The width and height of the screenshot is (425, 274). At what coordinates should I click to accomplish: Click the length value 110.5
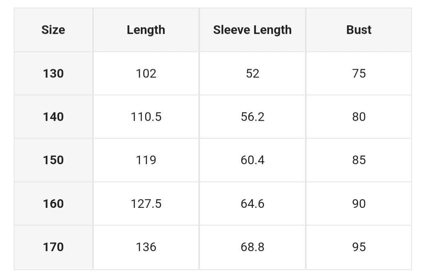pyautogui.click(x=146, y=117)
